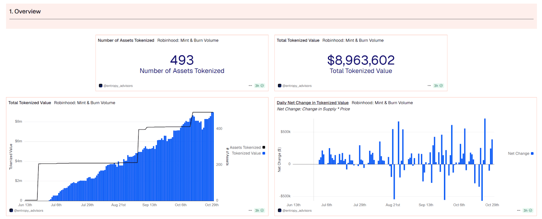Click the 3h refresh badge on Number of Assets card
The height and width of the screenshot is (219, 542).
click(x=259, y=86)
